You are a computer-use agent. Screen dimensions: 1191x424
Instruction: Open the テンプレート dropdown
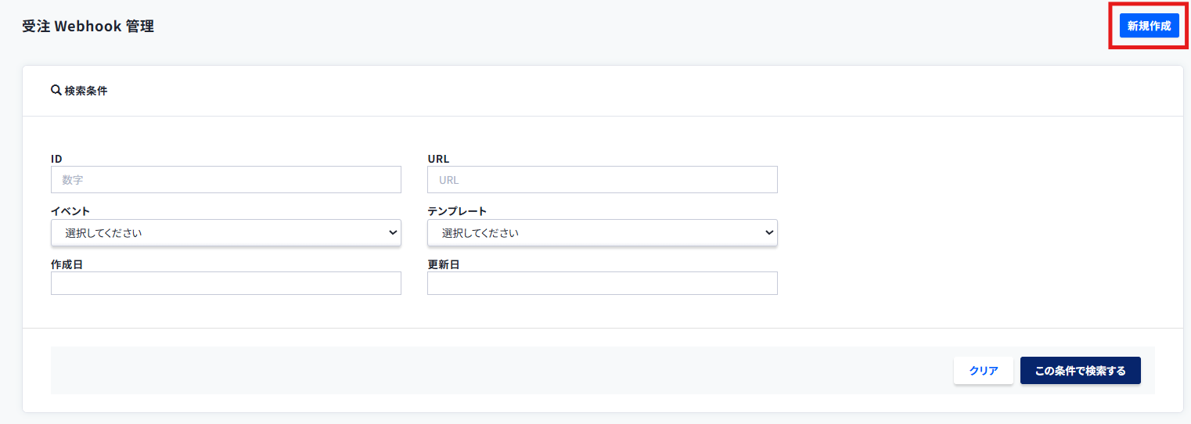(602, 233)
